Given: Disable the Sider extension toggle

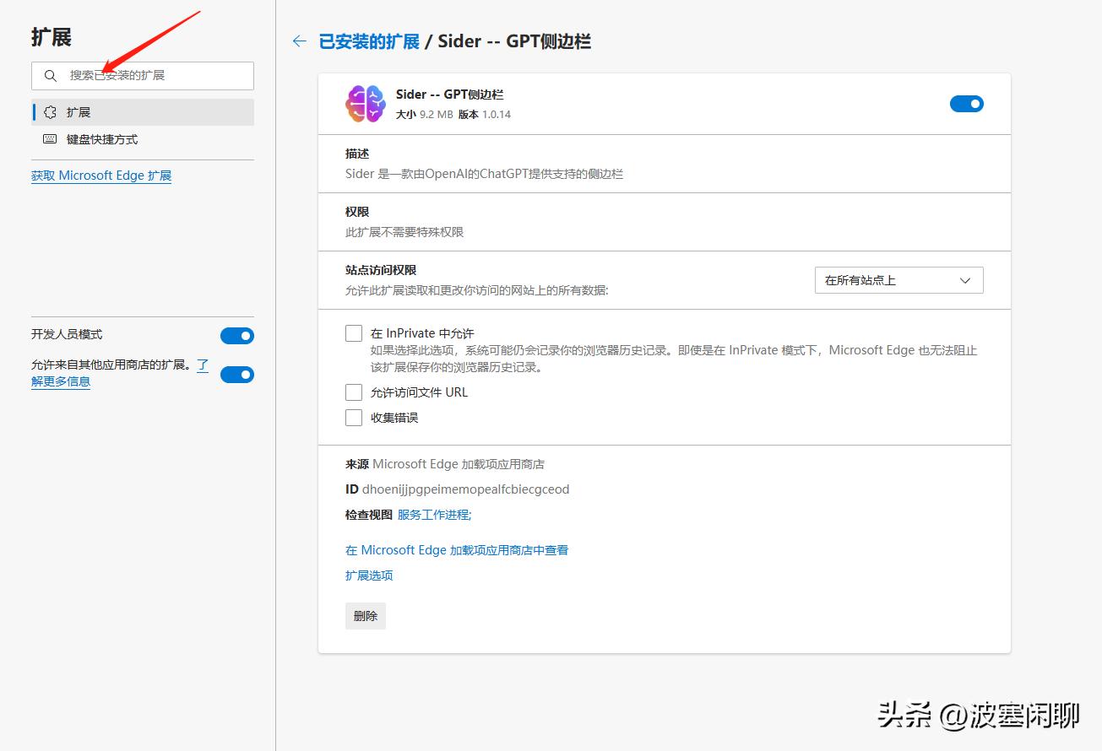Looking at the screenshot, I should (967, 104).
